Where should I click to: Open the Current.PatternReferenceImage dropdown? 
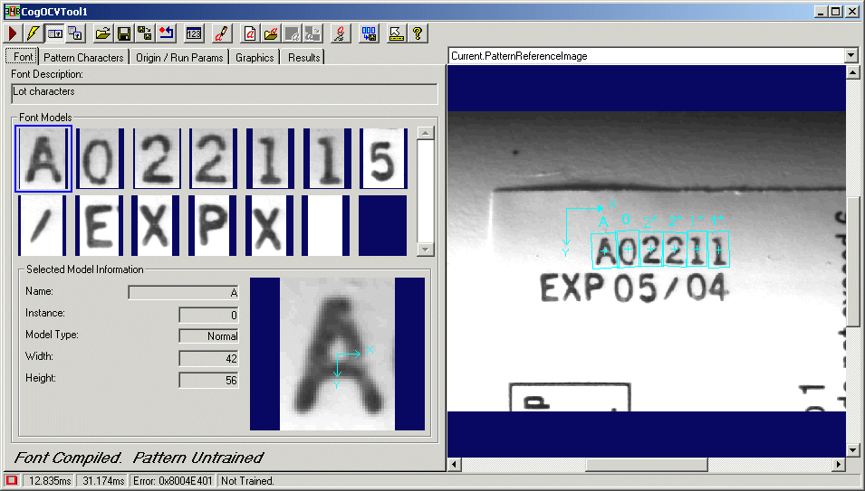[851, 55]
